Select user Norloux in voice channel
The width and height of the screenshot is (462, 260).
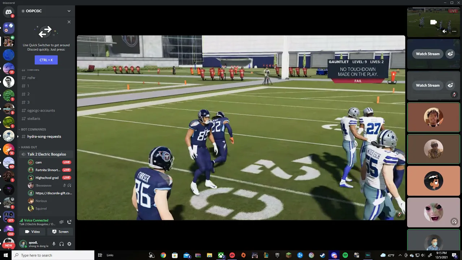(50, 201)
